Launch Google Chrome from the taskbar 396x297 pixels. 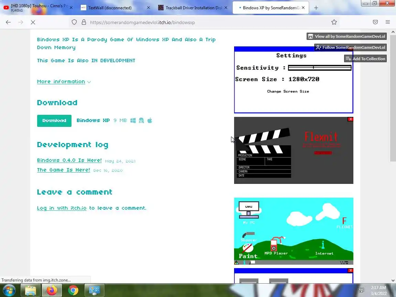click(x=73, y=290)
